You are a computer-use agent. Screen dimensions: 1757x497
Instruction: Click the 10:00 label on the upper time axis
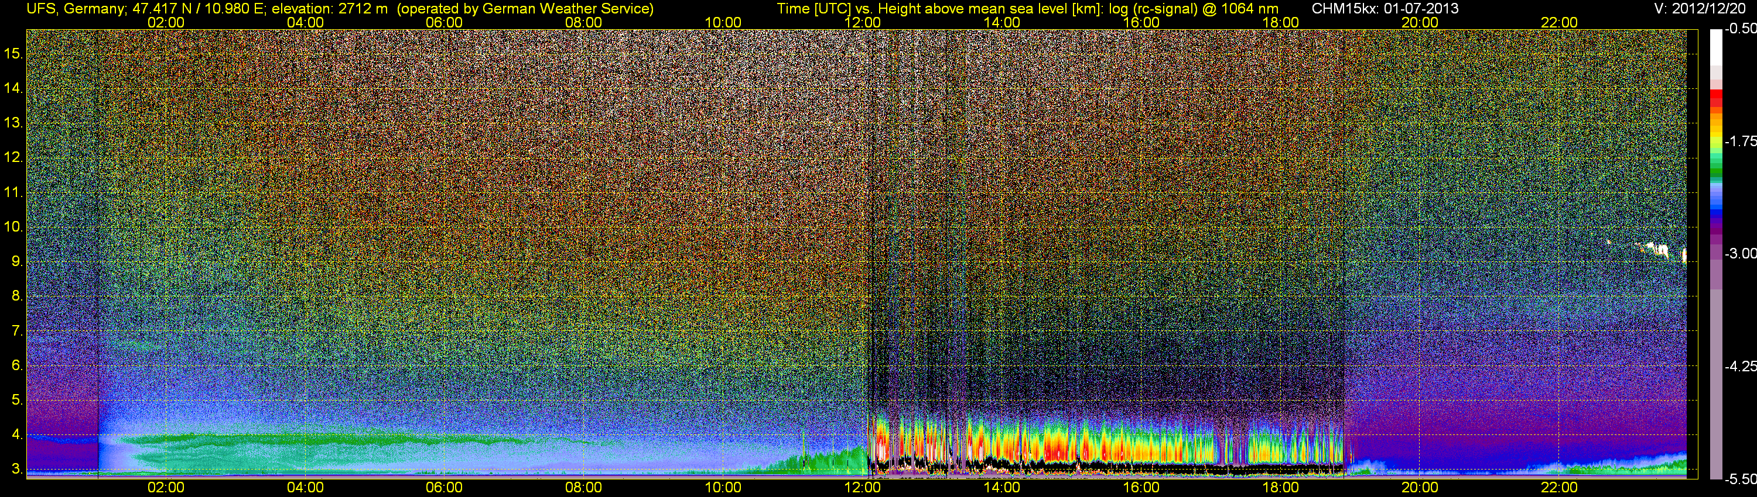[723, 22]
